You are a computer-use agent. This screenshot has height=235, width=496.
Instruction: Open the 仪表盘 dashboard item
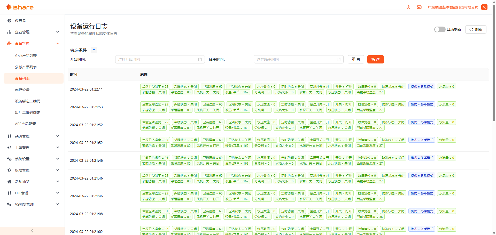pos(20,21)
